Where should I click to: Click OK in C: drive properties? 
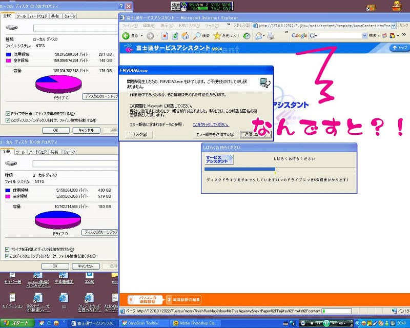(56, 130)
